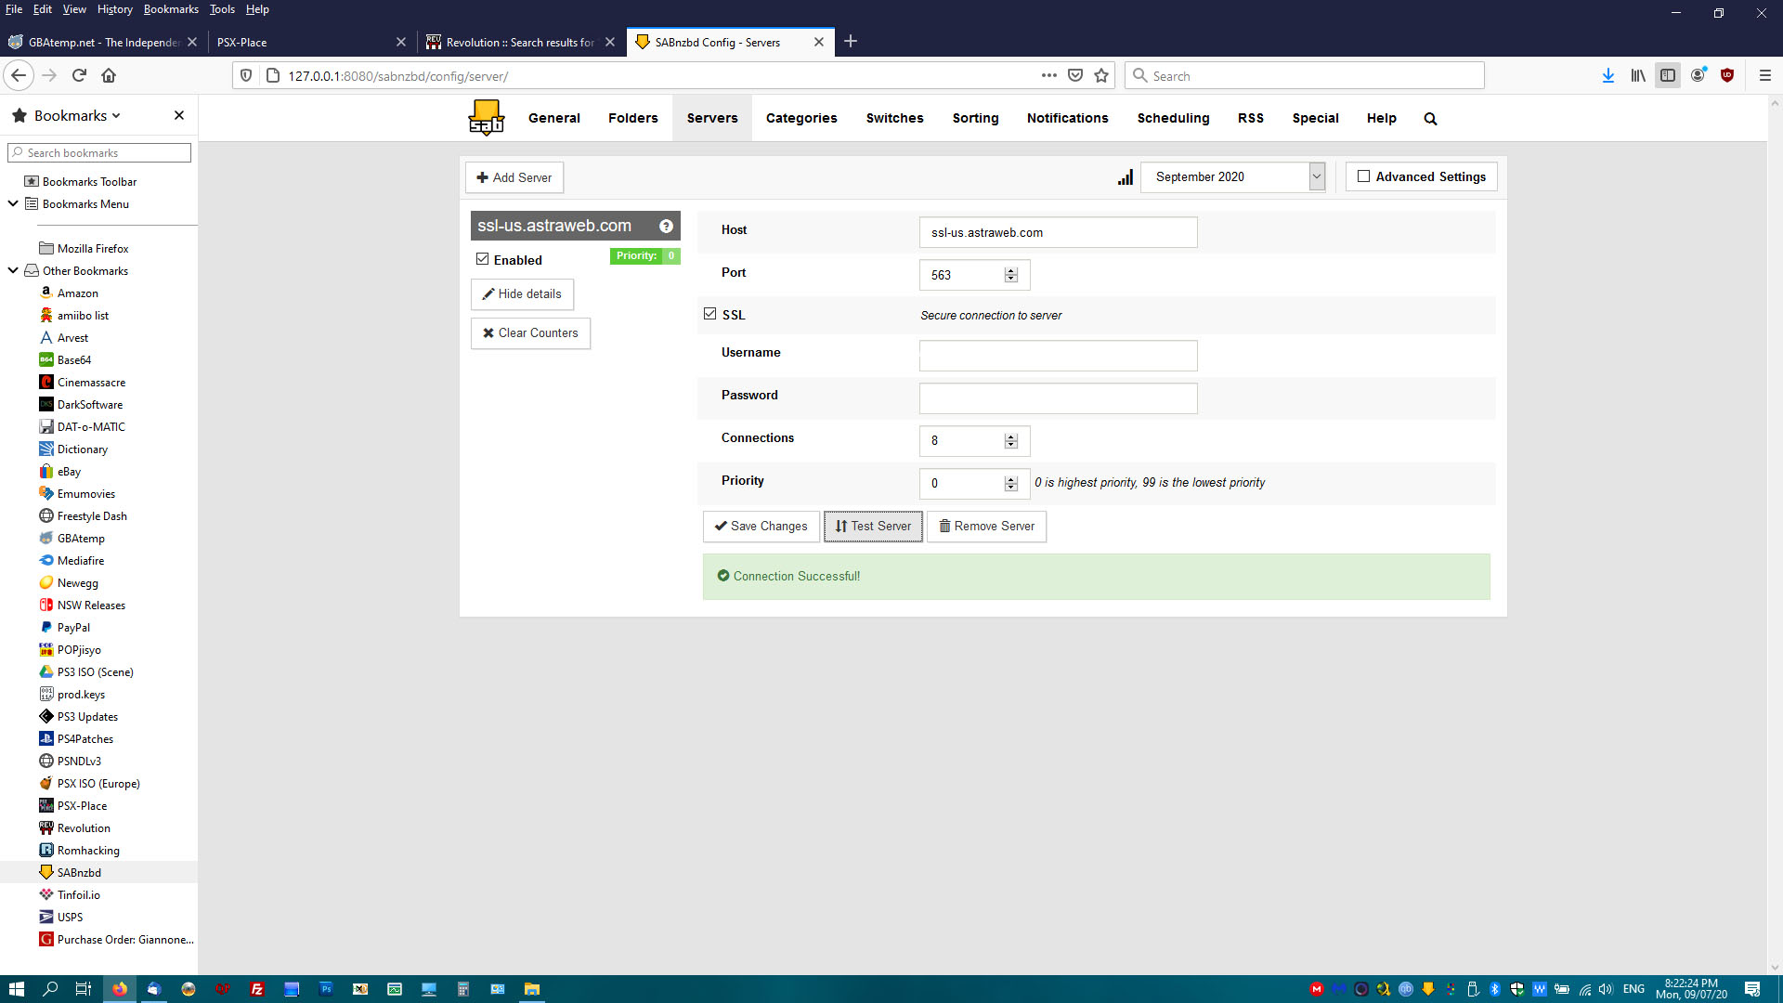This screenshot has height=1003, width=1783.
Task: Click the Remove Server button
Action: (986, 527)
